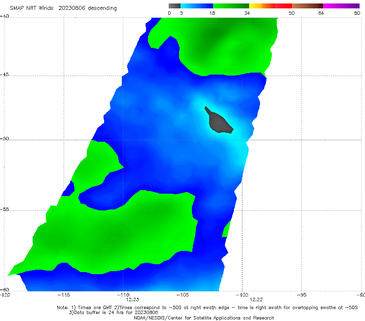The height and width of the screenshot is (321, 365).
Task: Click the 'SMAP NRT Winds' title text
Action: 32,8
